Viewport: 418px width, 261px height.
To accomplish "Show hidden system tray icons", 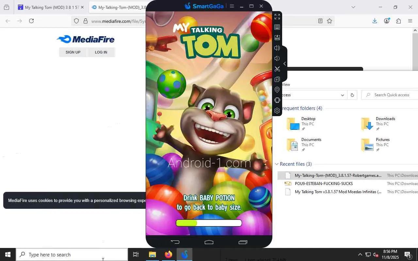I will [x=360, y=254].
